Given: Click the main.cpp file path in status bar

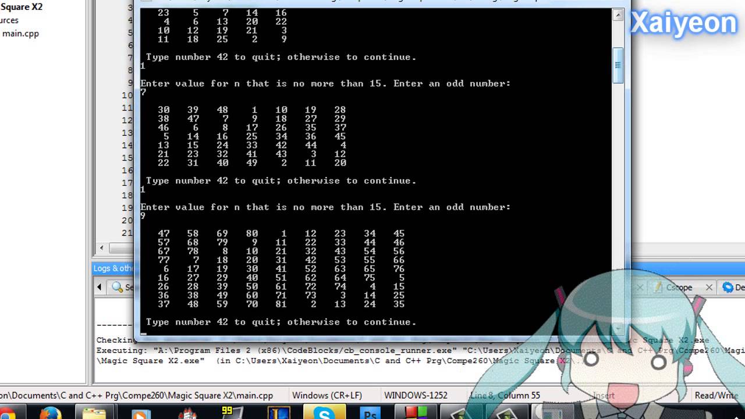Looking at the screenshot, I should tap(136, 395).
